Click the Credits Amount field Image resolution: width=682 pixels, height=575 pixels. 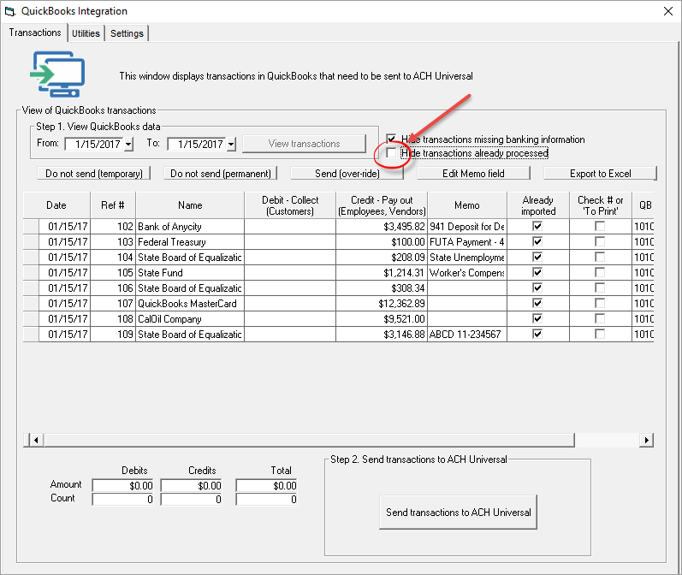coord(192,485)
